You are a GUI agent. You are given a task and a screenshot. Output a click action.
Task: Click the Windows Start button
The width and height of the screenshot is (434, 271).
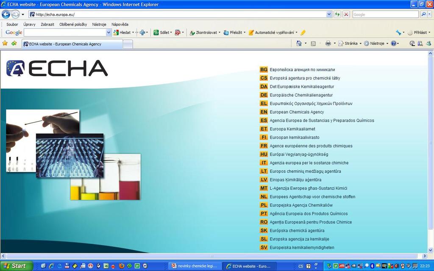tap(16, 266)
